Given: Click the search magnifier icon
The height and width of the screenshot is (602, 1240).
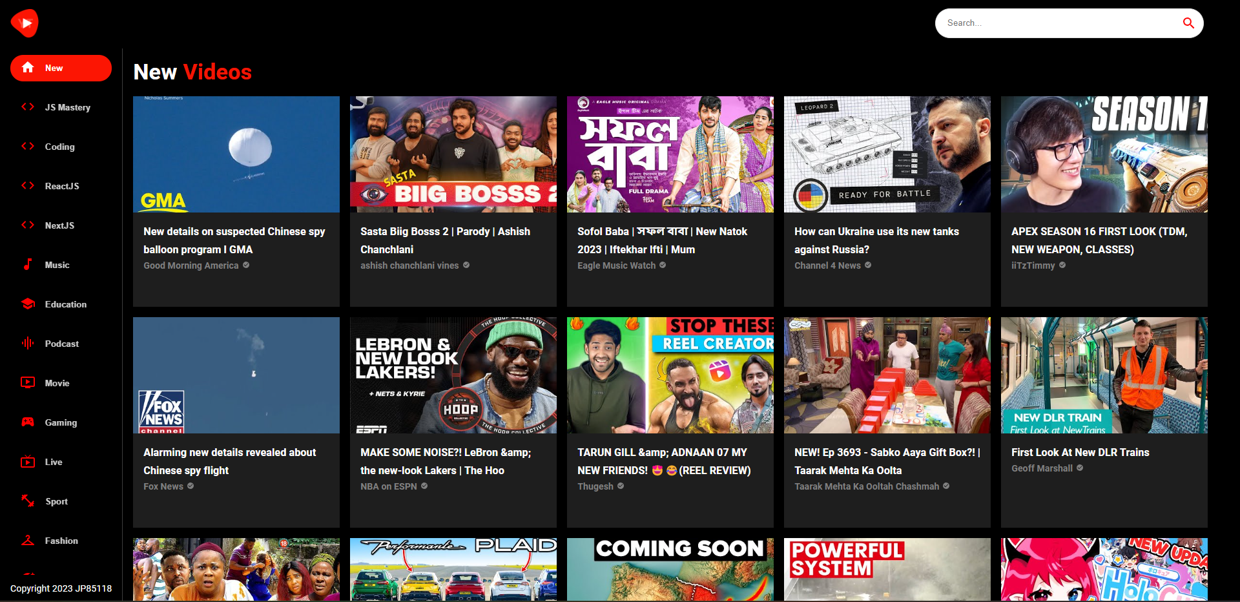Looking at the screenshot, I should (1188, 23).
